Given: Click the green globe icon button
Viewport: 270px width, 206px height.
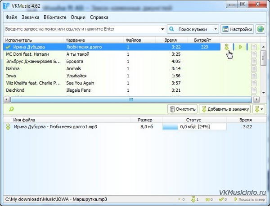Looking at the screenshot, I should [260, 29].
